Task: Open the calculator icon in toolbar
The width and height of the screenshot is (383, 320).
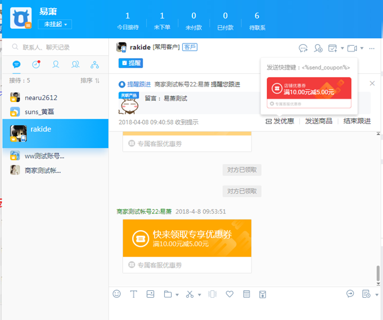Action: (247, 294)
